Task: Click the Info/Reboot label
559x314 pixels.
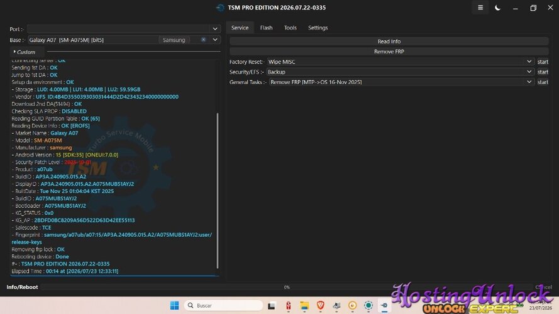Action: [x=22, y=287]
